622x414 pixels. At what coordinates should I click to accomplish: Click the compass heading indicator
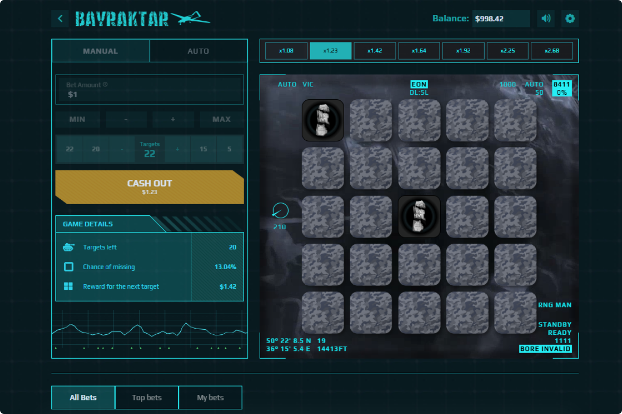(x=280, y=211)
